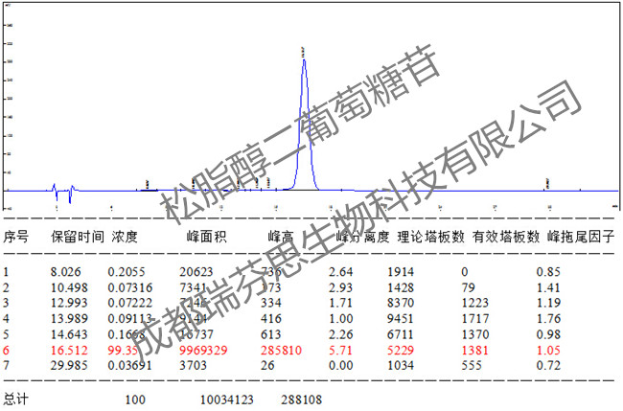Select theoretical plates value 6711
The image size is (623, 411).
(401, 334)
